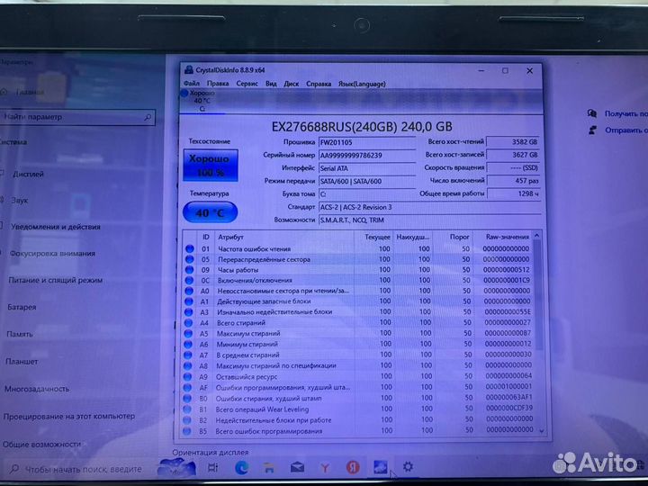
Task: Click the Стандарт field ACS-2 Revision 3
Action: click(x=429, y=208)
